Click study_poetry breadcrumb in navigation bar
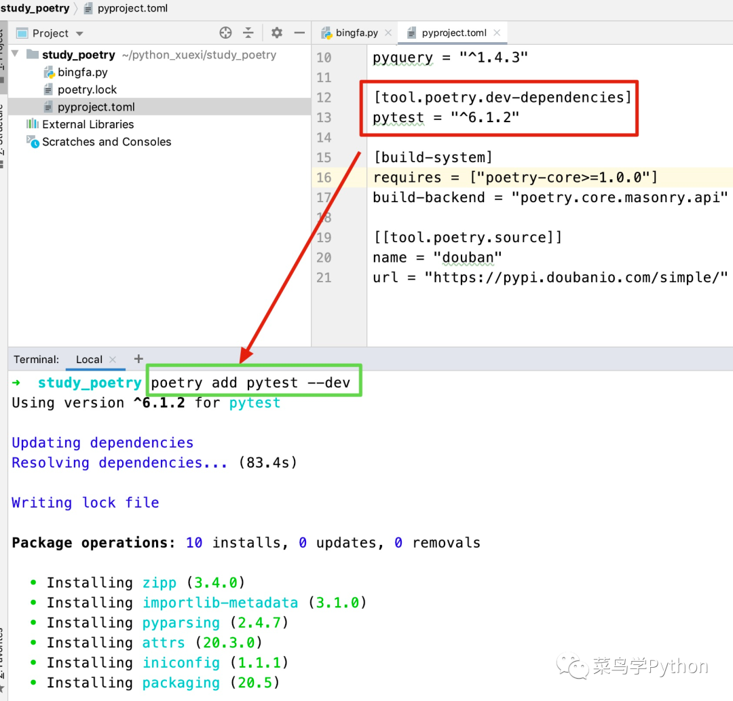 click(x=35, y=8)
